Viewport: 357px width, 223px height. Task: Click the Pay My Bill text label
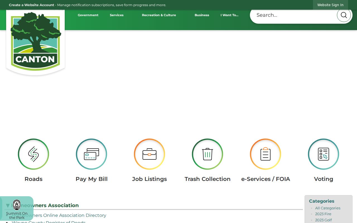(x=91, y=179)
